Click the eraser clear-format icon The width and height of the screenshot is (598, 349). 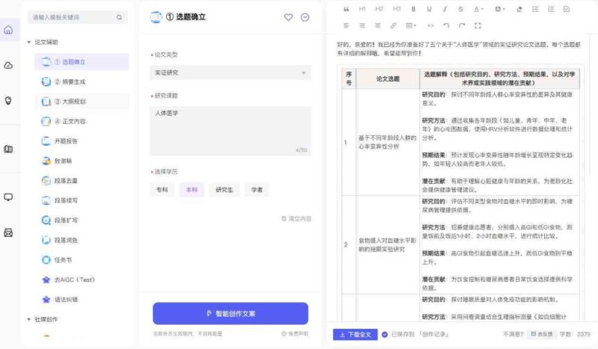pyautogui.click(x=520, y=9)
